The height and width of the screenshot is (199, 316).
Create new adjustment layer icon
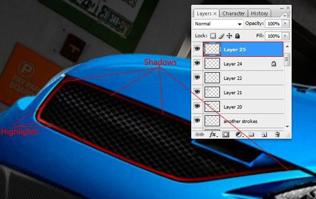tap(239, 135)
